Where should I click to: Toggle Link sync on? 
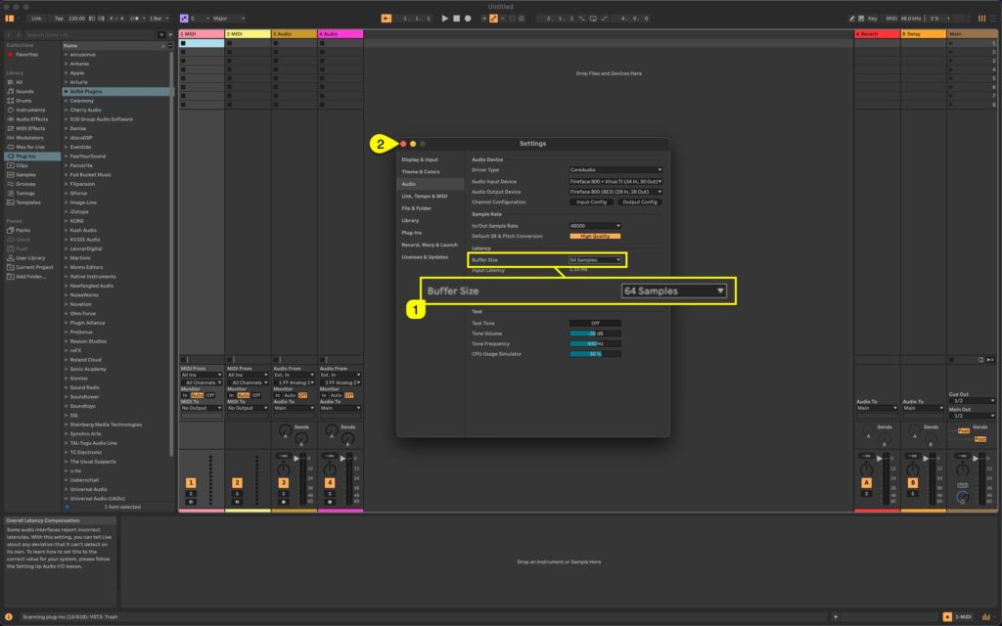click(38, 18)
